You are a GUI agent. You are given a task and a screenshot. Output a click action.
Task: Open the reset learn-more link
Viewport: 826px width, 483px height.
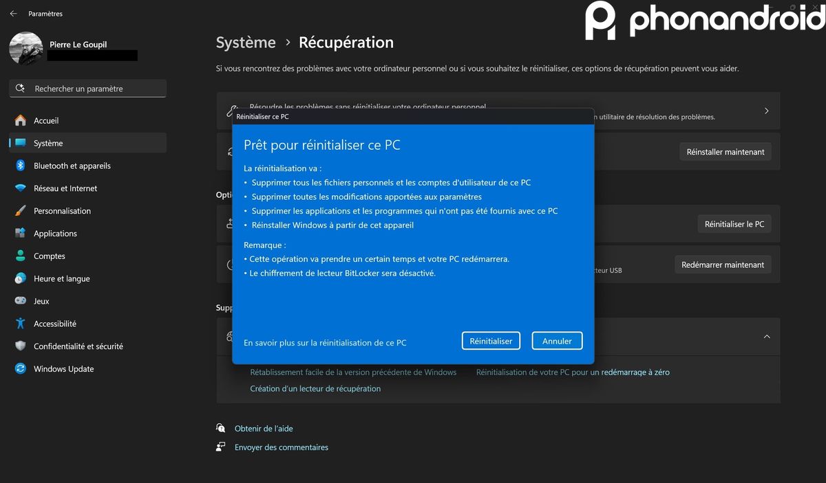pos(325,342)
